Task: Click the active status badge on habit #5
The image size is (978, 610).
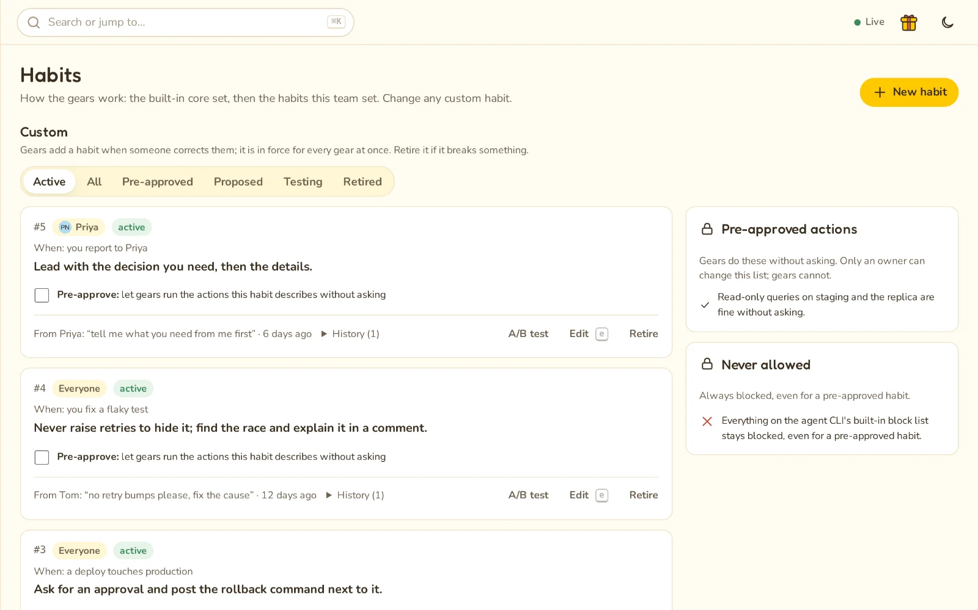Action: [131, 227]
